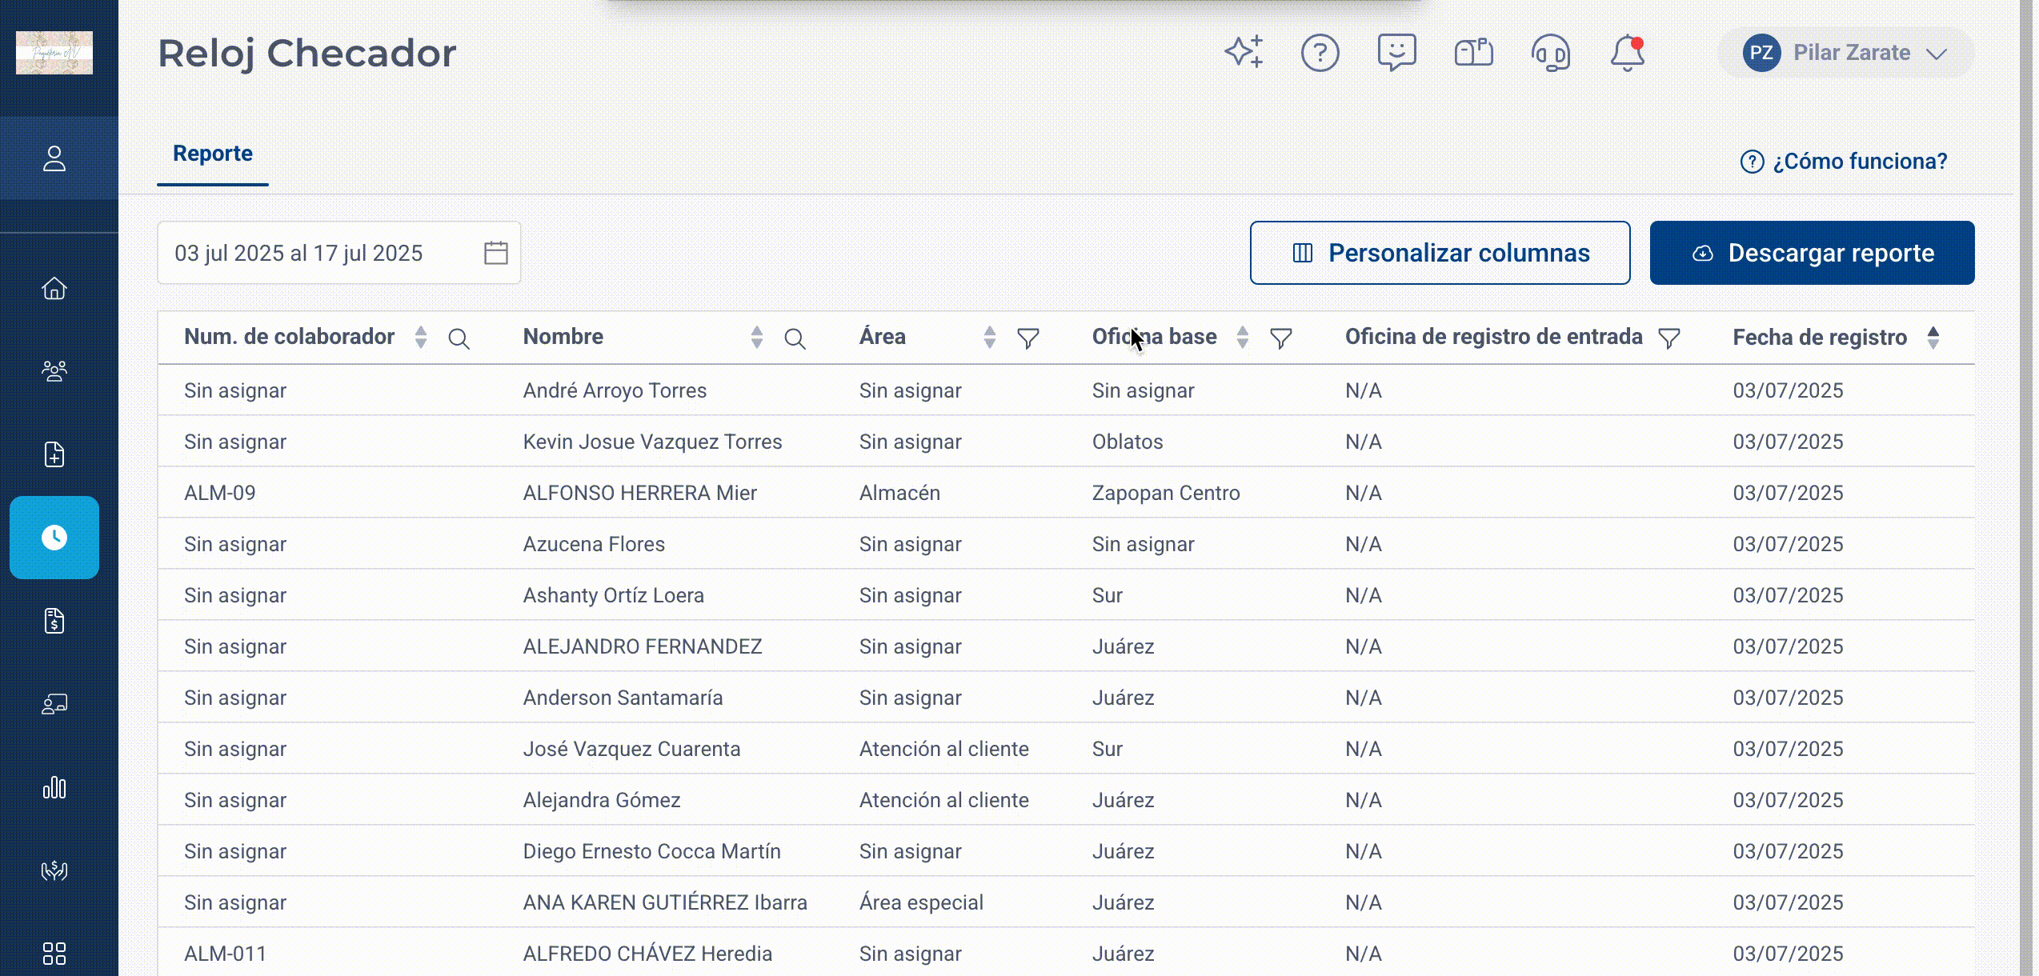Sort by Fecha de registro
Screen dimensions: 2039x976
point(1933,338)
